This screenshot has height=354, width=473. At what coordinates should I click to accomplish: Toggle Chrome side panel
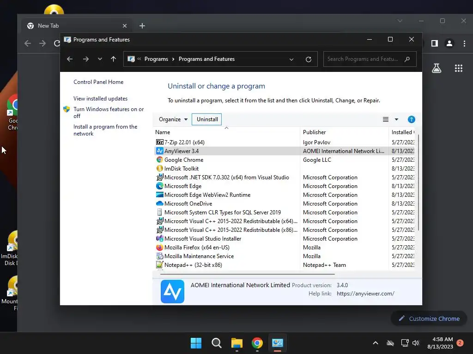tap(434, 43)
